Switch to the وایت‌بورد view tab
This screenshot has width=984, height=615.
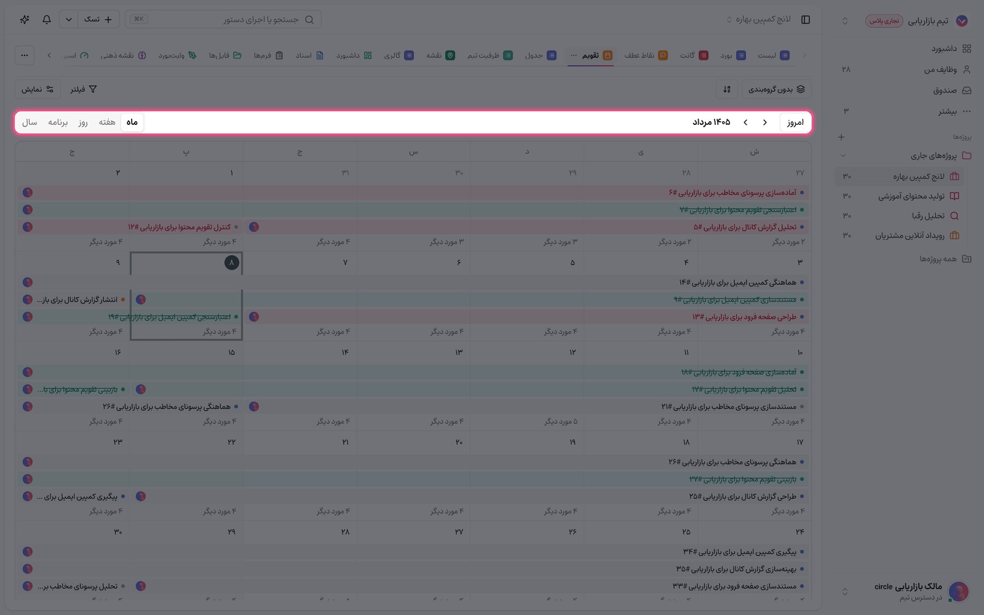click(177, 55)
